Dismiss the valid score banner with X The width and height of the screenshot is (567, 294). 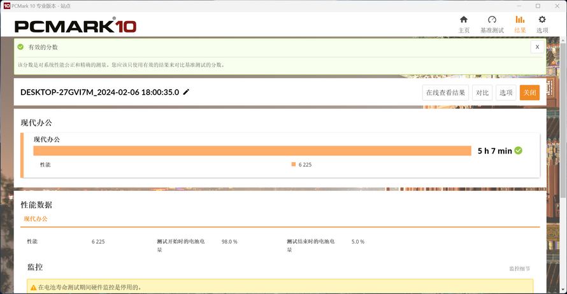click(x=537, y=47)
